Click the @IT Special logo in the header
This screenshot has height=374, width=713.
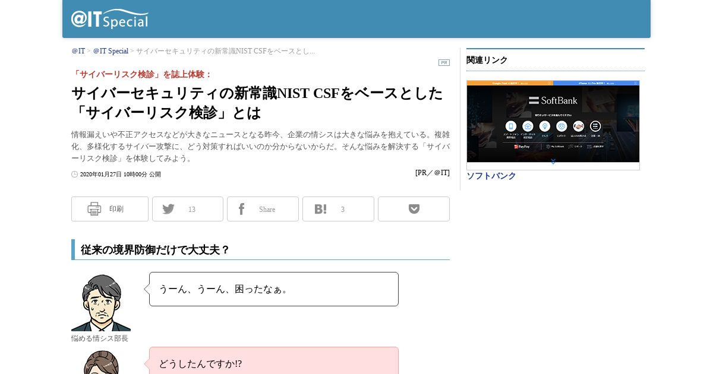tap(110, 18)
